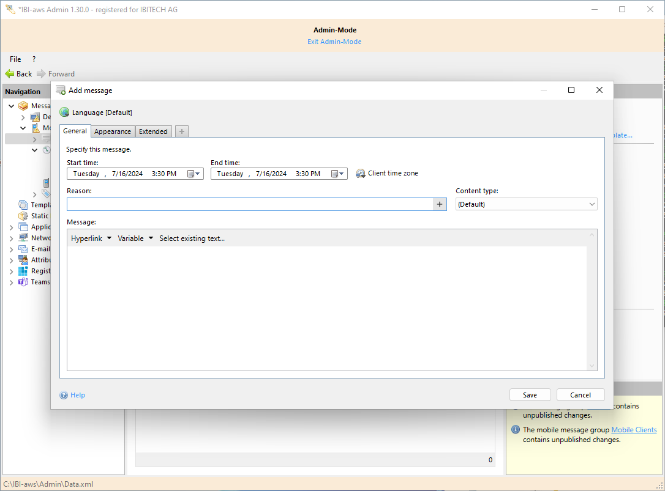Open the End time calendar picker

[x=338, y=174]
